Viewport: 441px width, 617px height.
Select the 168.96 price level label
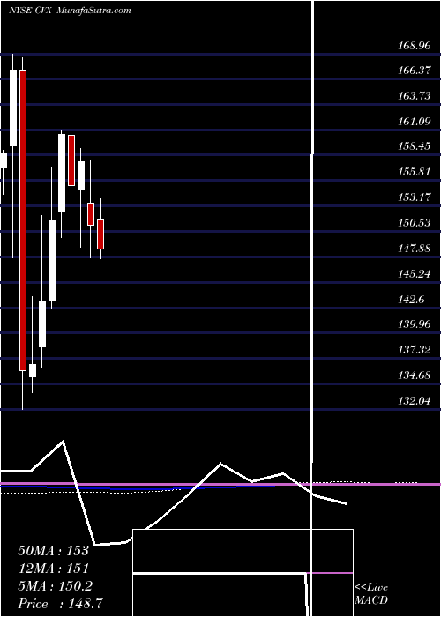(415, 46)
